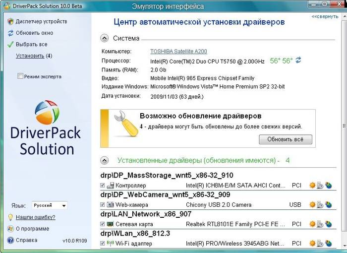Open Диспетчер устройств from the sidebar

coord(41,22)
